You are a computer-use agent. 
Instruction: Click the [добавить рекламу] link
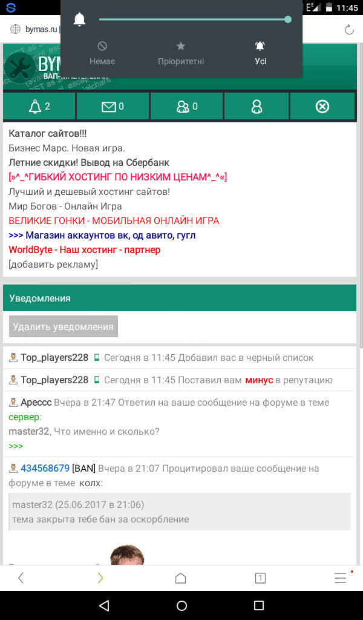tap(53, 264)
